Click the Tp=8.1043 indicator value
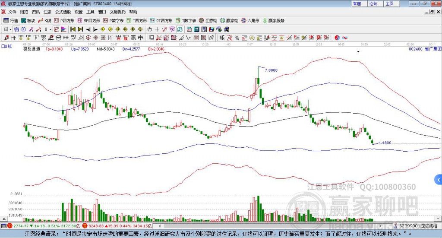This screenshot has height=238, width=442. [54, 49]
